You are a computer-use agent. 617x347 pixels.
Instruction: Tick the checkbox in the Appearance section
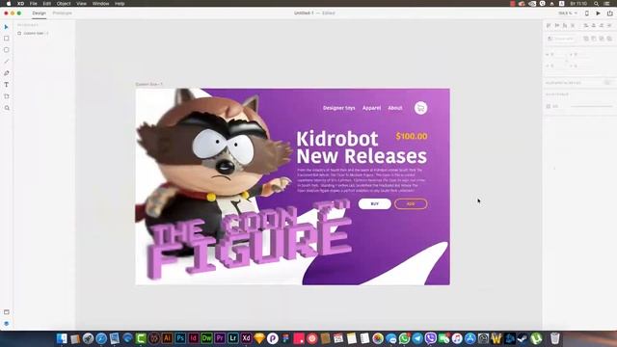549,106
